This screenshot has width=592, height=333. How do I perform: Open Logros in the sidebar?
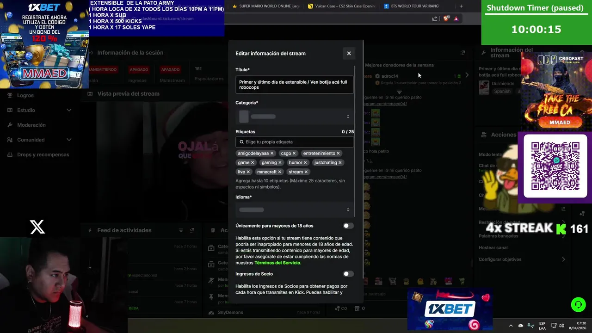(x=25, y=95)
